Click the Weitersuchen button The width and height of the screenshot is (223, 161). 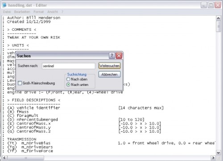click(110, 66)
